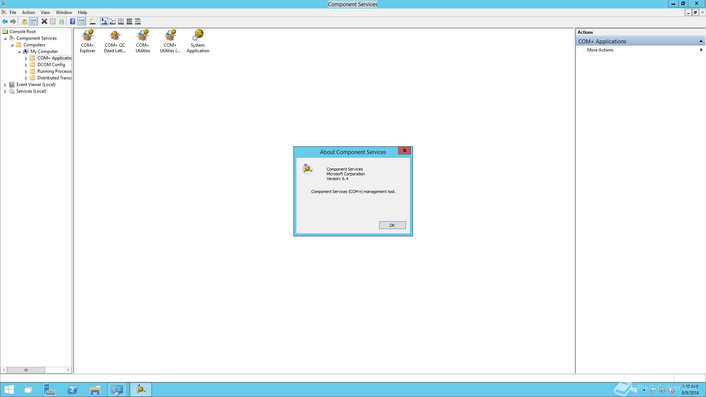Toggle the Show/Hide Action Pane icon
This screenshot has height=397, width=706.
click(x=82, y=21)
